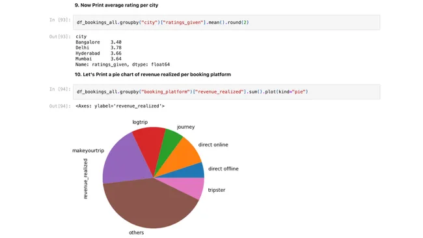Click heading '10. Let's Print a pie chart' markdown
Viewport: 423px width, 238px height.
click(153, 74)
